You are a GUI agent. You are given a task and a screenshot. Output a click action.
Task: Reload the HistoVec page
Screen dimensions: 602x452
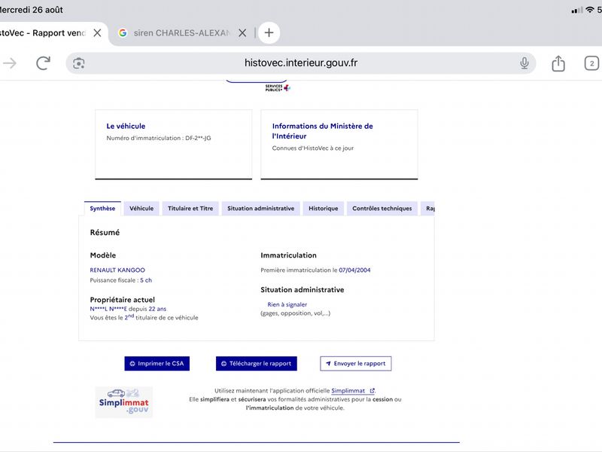(43, 63)
